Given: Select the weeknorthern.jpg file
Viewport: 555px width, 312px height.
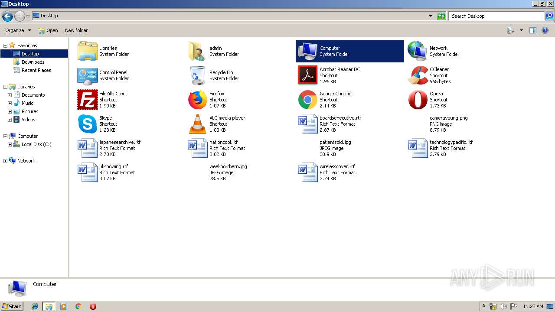Looking at the screenshot, I should (x=228, y=172).
